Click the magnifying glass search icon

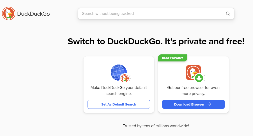tap(228, 14)
